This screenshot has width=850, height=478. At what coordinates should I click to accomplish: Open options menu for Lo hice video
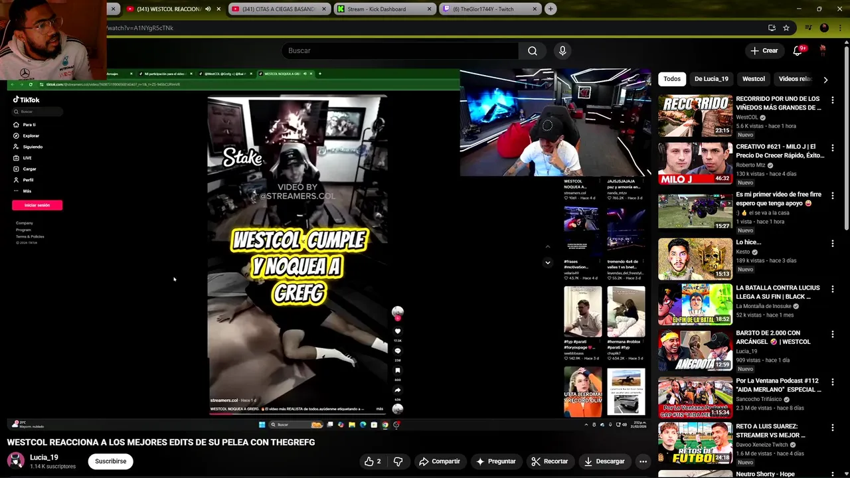832,244
